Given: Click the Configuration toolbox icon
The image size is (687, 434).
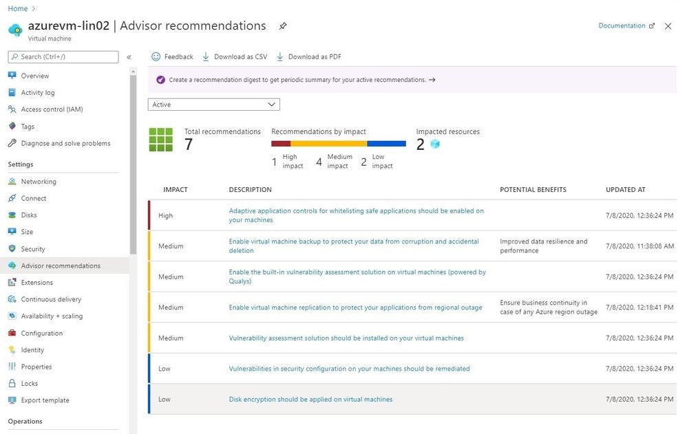Looking at the screenshot, I should click(x=12, y=333).
